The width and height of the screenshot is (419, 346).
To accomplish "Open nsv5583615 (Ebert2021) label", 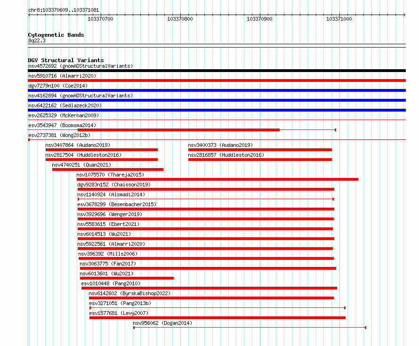I will pyautogui.click(x=108, y=224).
